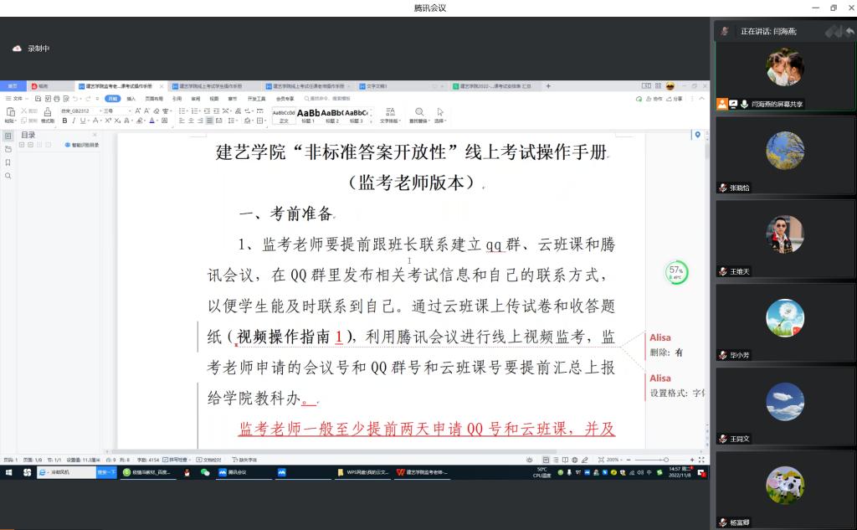This screenshot has height=530, width=857.
Task: Select participant 张晓怡's video thumbnail
Action: 784,155
